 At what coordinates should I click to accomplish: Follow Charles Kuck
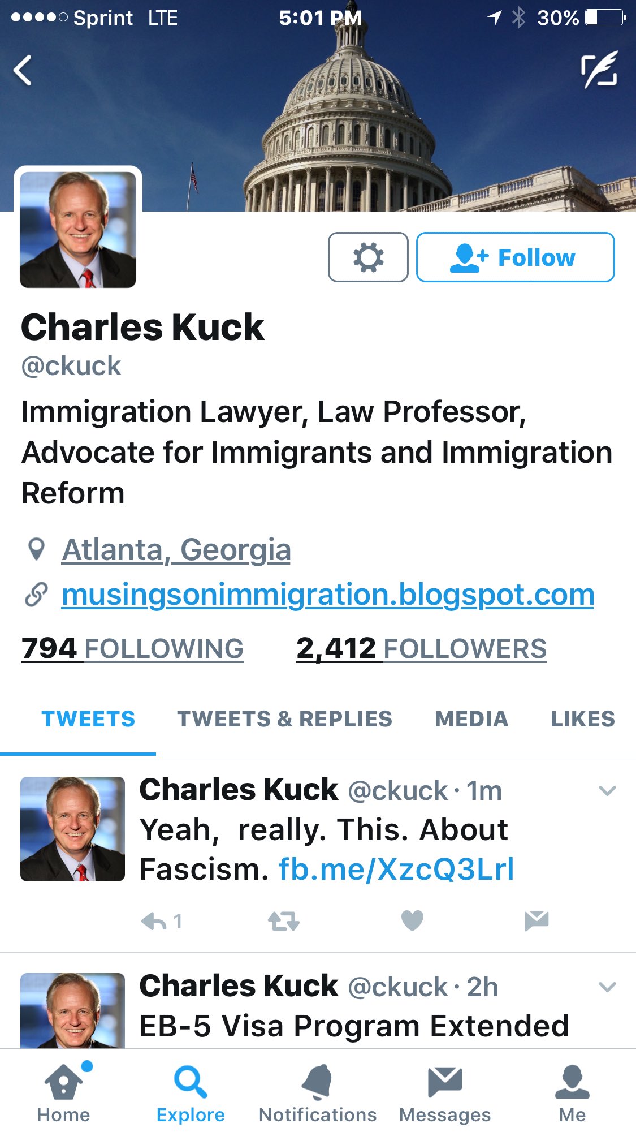515,257
